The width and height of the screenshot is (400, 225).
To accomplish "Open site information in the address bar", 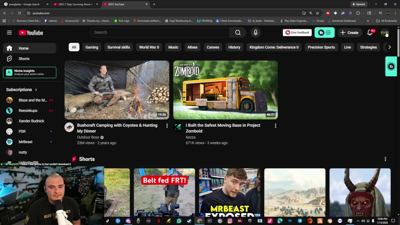I will click(x=28, y=13).
